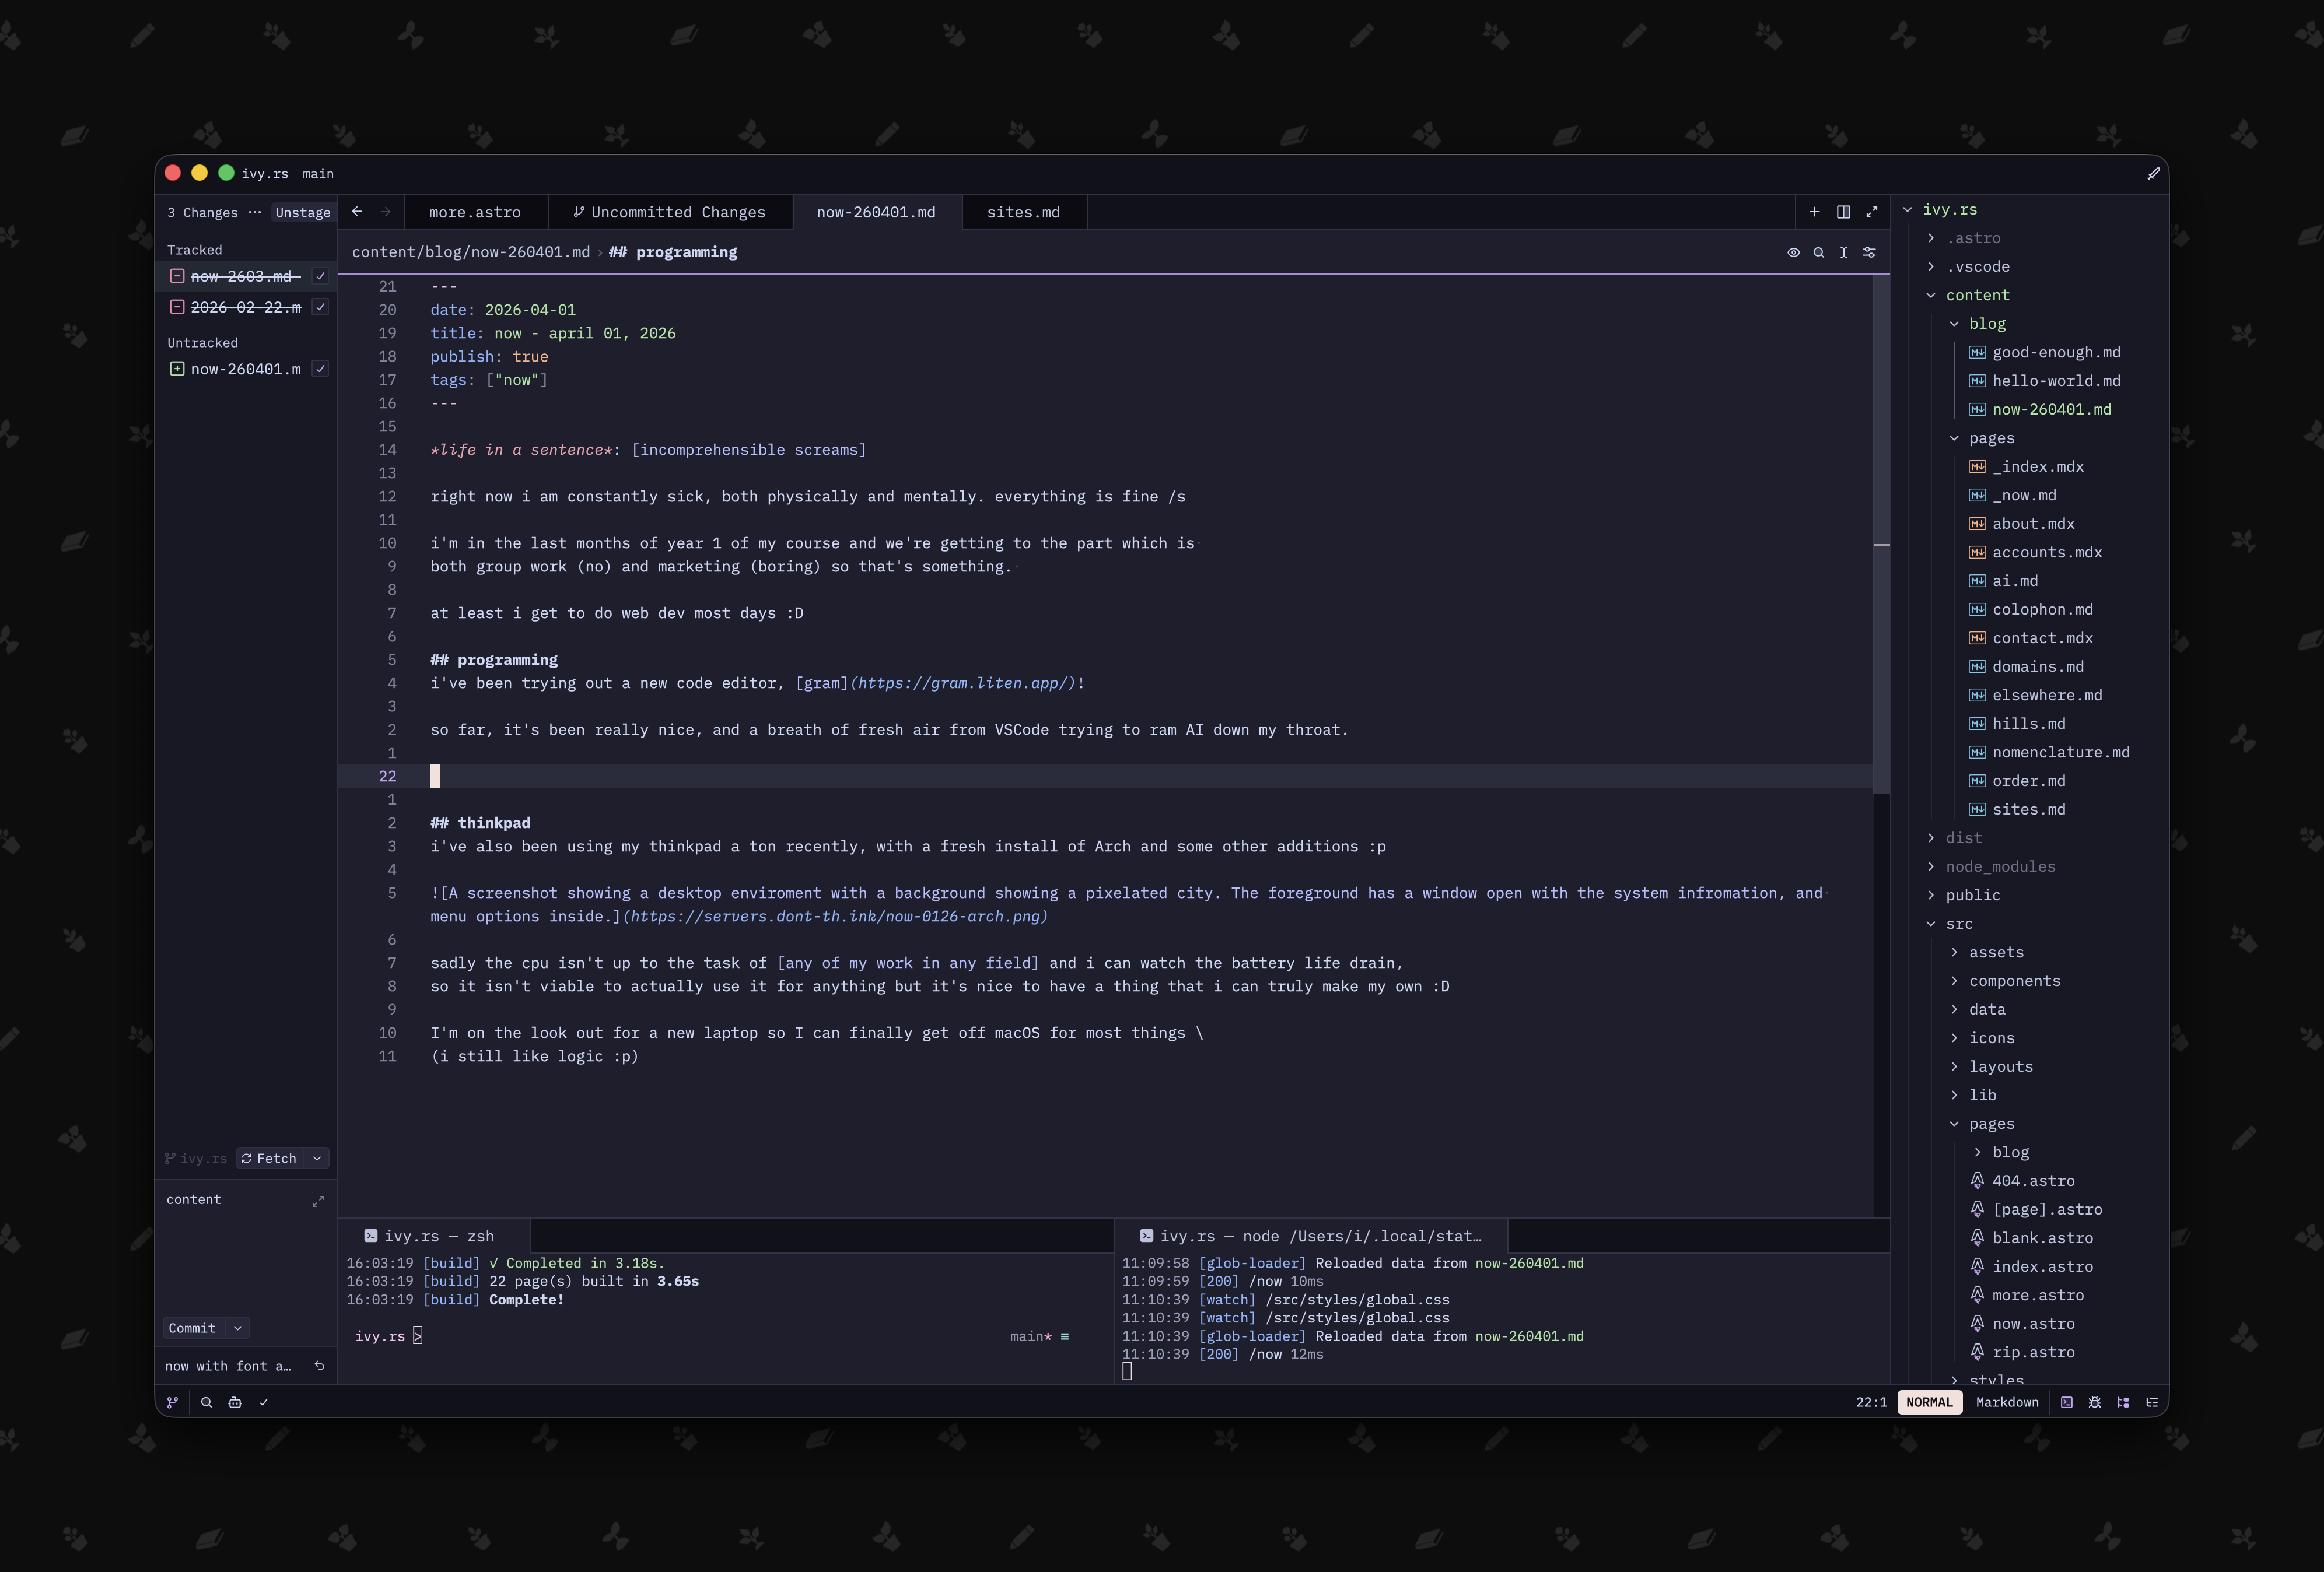This screenshot has height=1572, width=2324.
Task: Split the editor using the split icon
Action: point(1843,212)
